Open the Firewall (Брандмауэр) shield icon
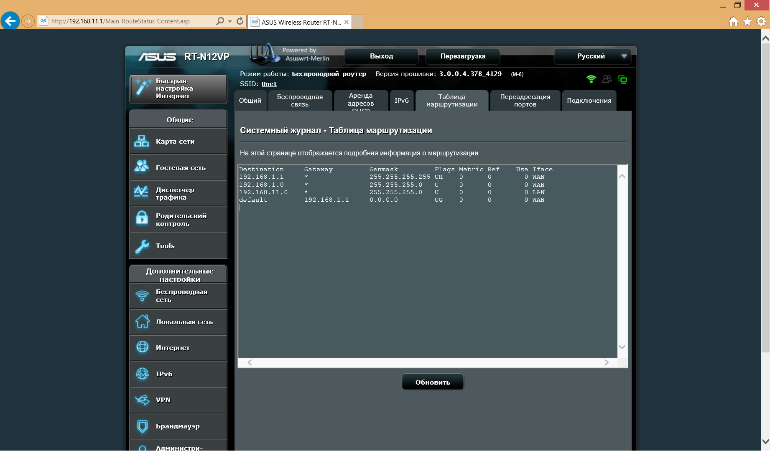The height and width of the screenshot is (451, 770). 142,426
